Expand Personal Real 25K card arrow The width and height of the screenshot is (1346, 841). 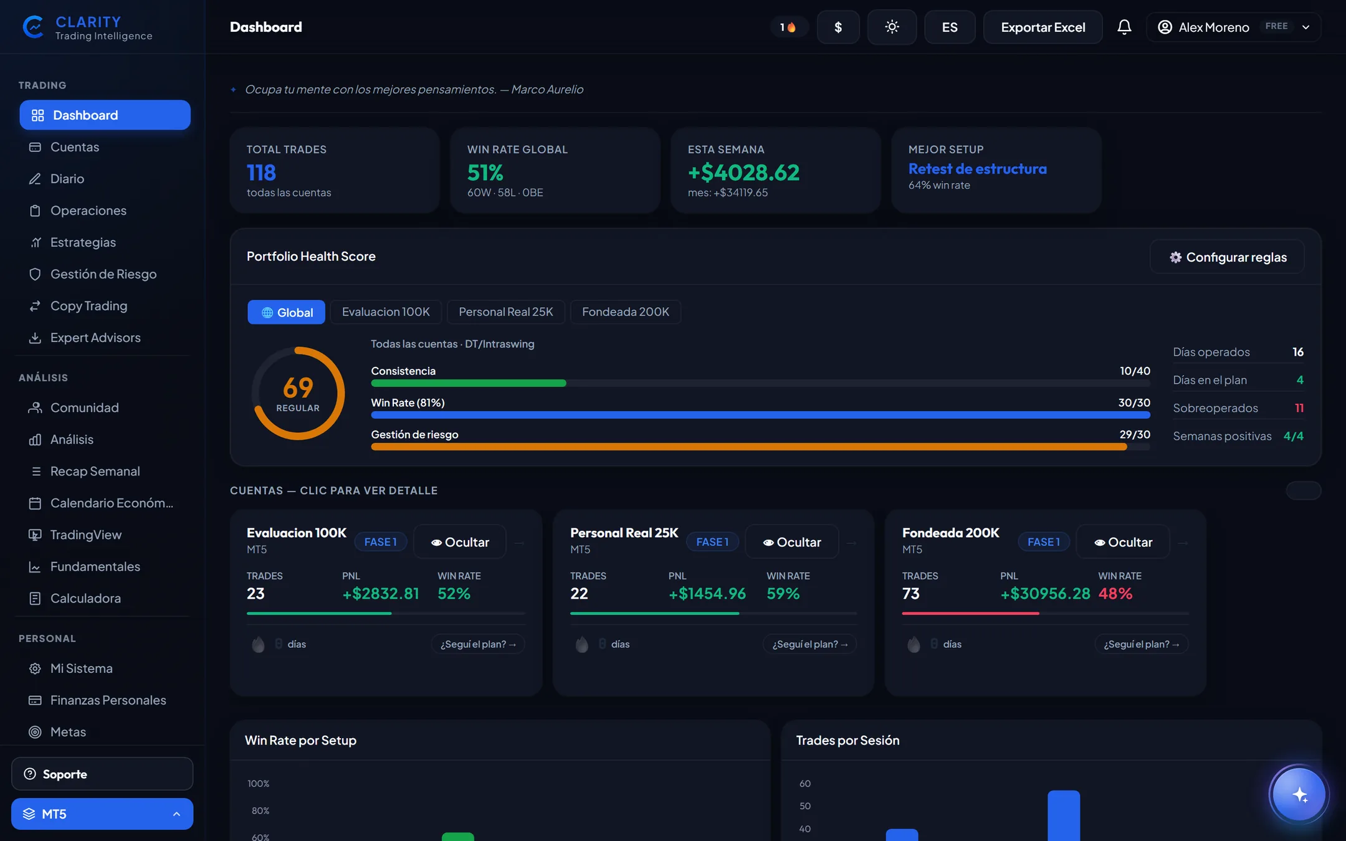tap(851, 543)
